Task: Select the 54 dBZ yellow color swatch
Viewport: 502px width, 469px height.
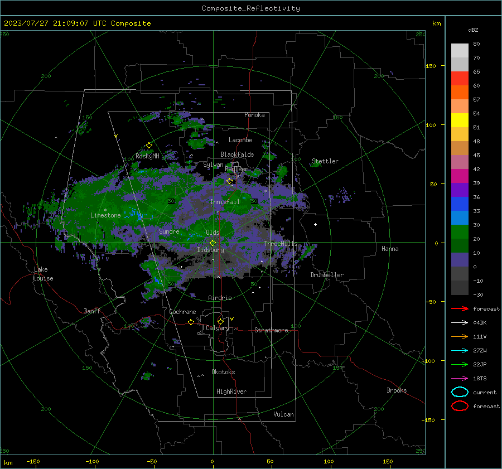Action: 460,120
